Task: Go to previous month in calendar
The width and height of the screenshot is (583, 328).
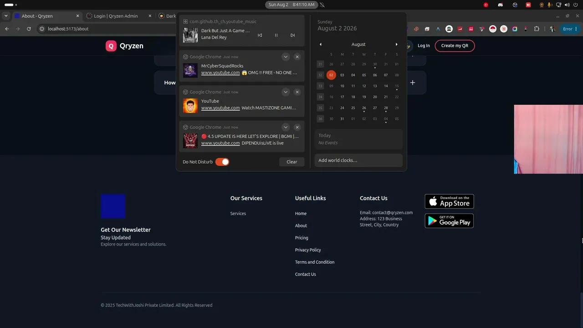Action: click(x=320, y=44)
